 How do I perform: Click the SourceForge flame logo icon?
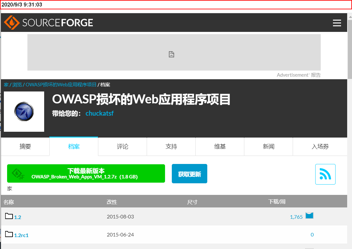pyautogui.click(x=12, y=23)
